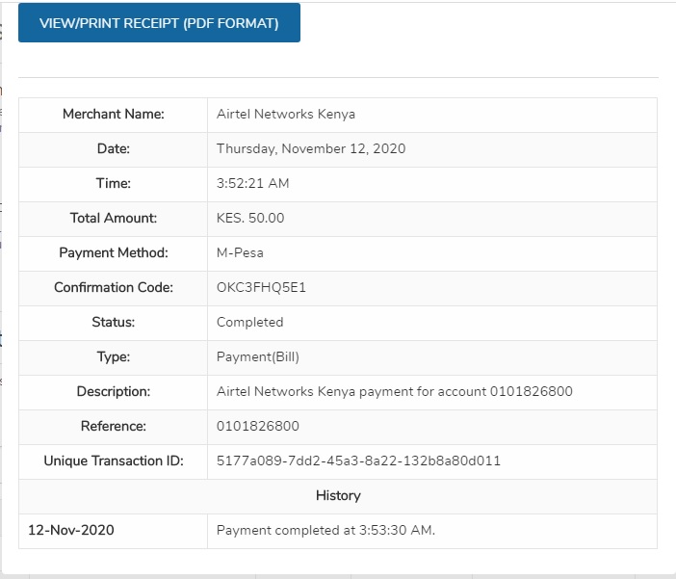Click the total amount KES. 50.00

point(250,218)
